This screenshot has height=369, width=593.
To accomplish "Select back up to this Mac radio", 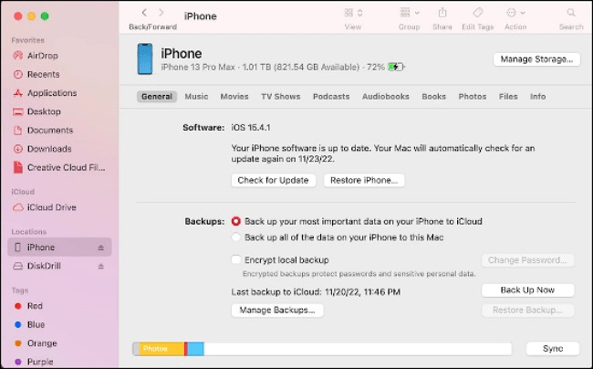I will click(x=236, y=237).
